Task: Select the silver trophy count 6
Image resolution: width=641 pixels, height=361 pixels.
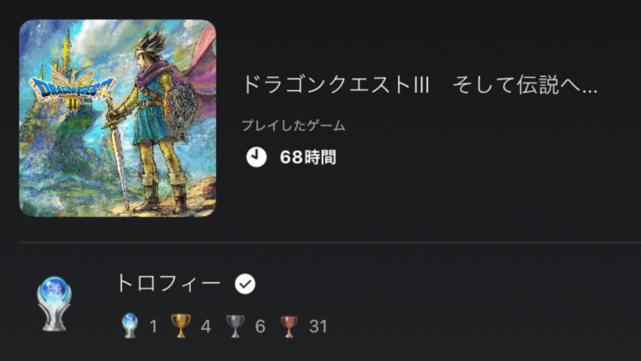Action: [x=260, y=327]
